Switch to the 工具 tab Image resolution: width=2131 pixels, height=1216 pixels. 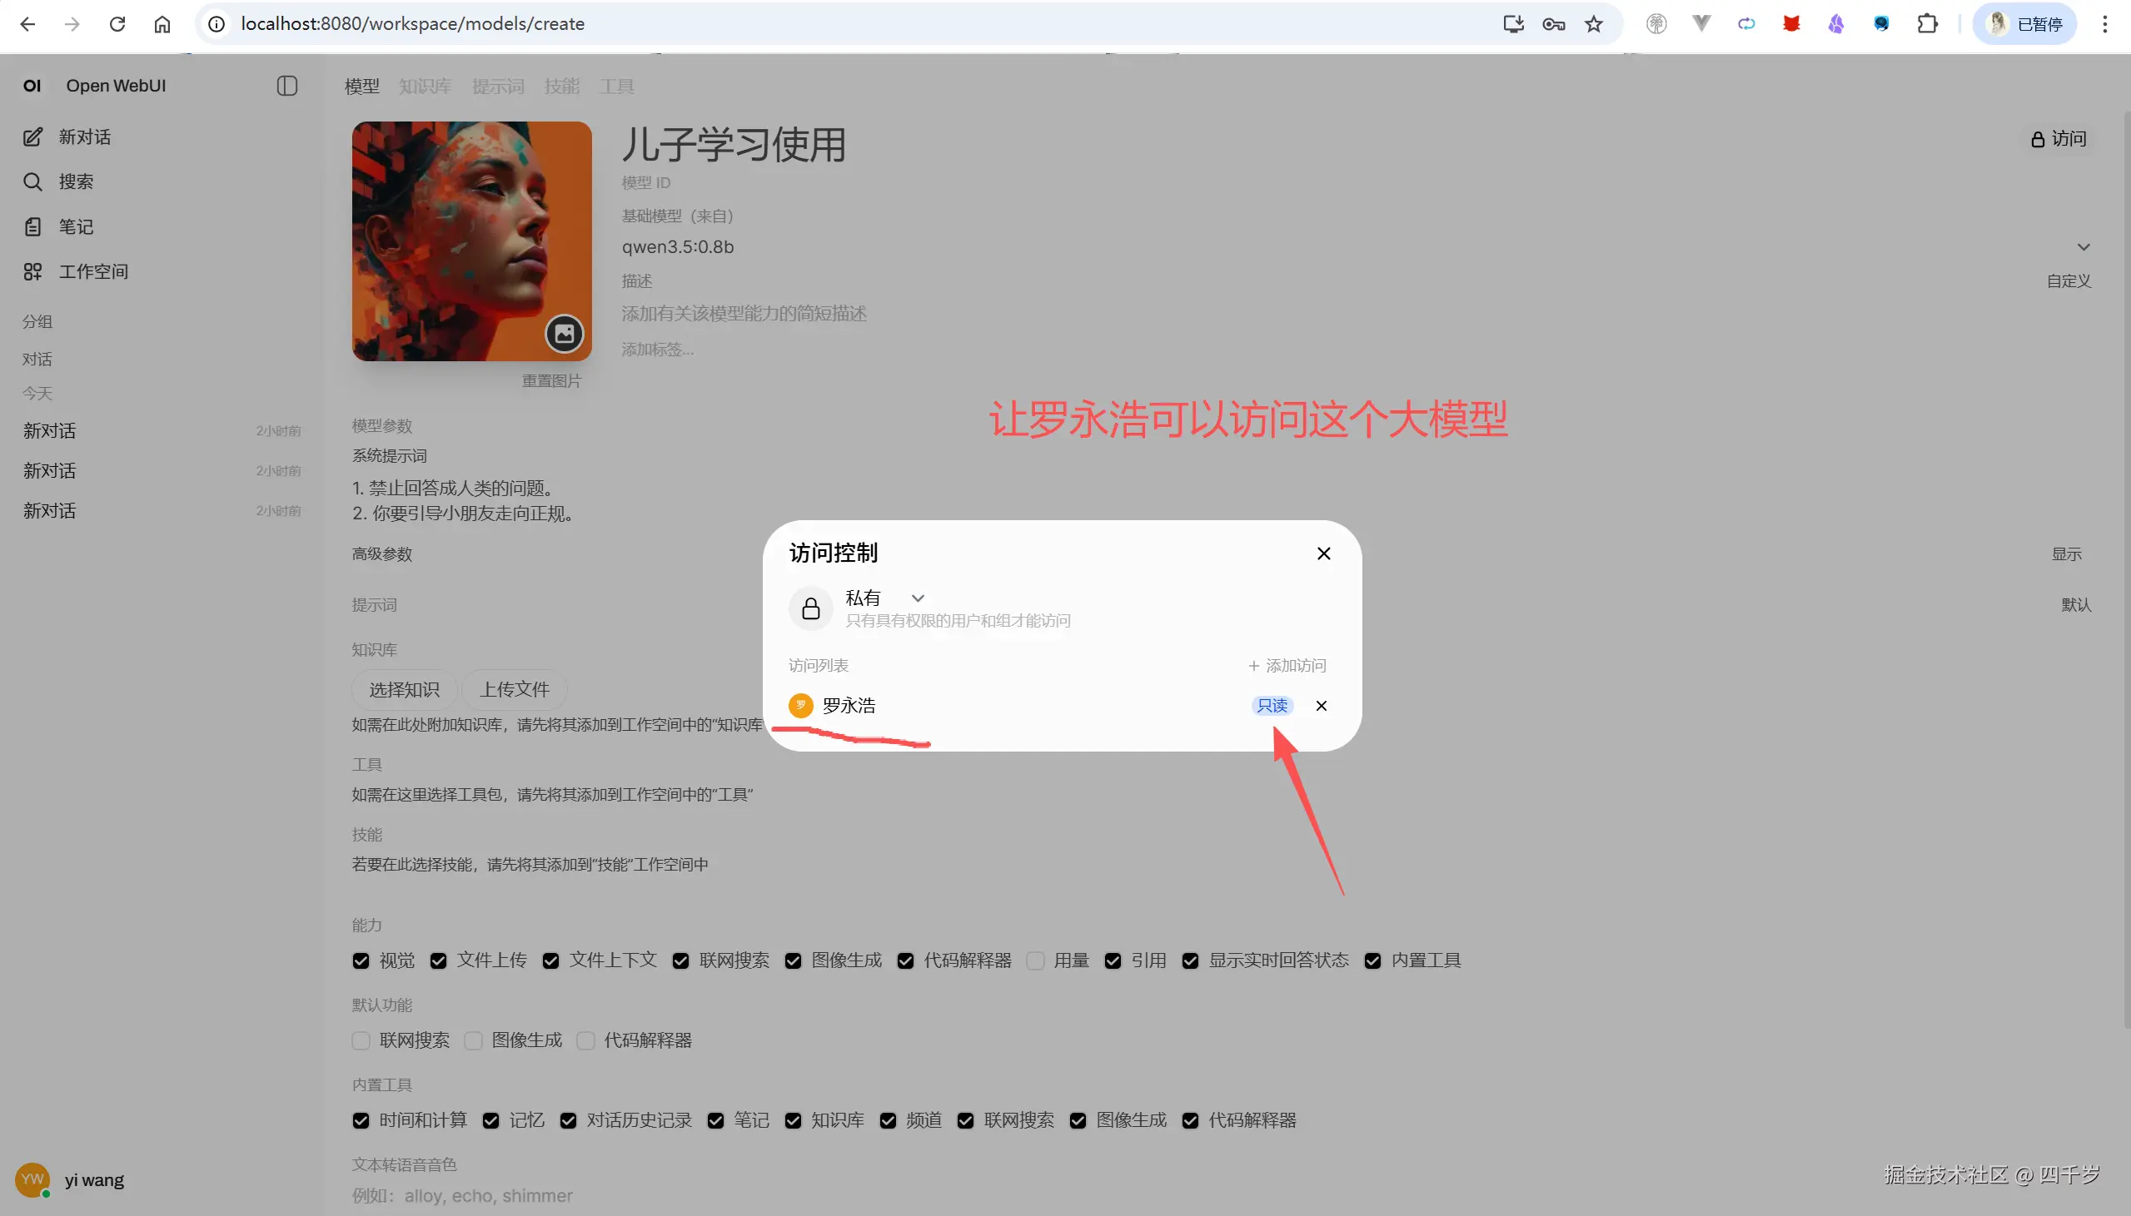point(616,85)
